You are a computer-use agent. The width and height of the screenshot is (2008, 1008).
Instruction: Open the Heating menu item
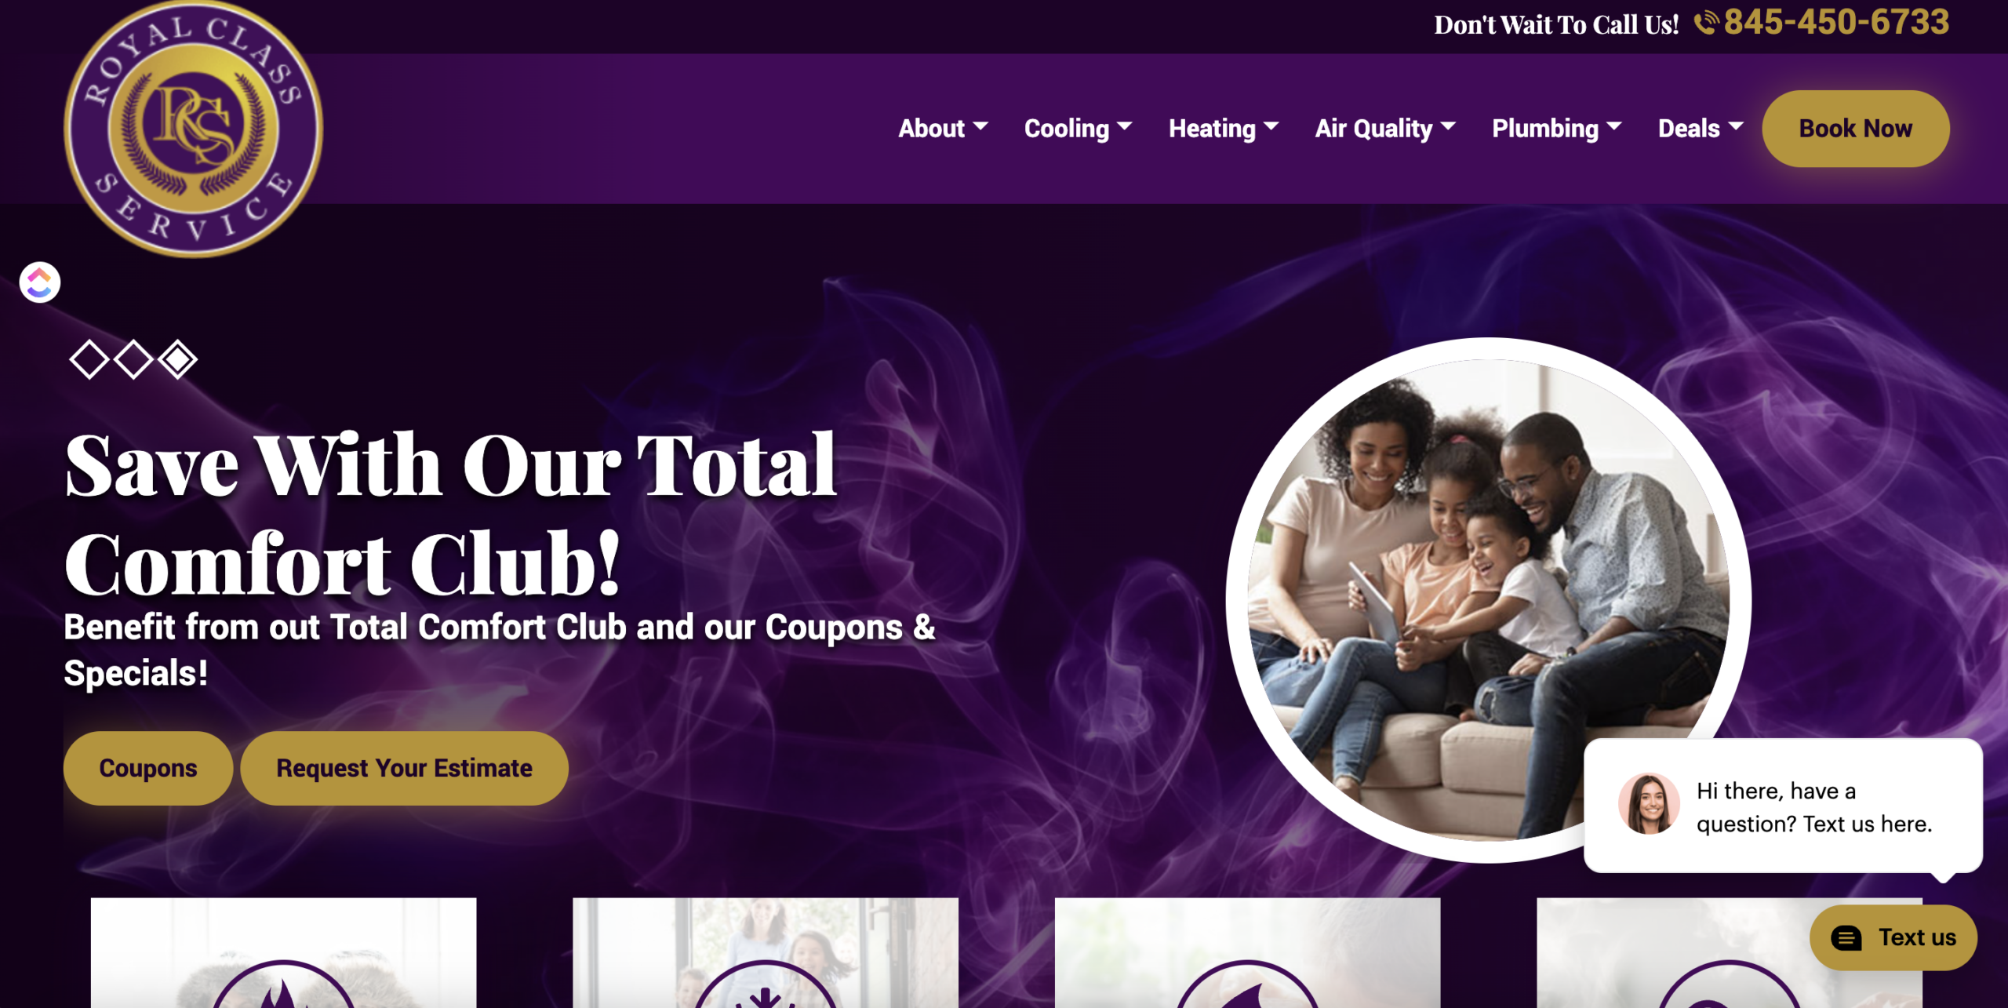pyautogui.click(x=1224, y=128)
